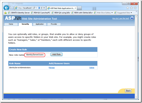Open the browser Tools gear
142x103 pixels.
point(135,8)
